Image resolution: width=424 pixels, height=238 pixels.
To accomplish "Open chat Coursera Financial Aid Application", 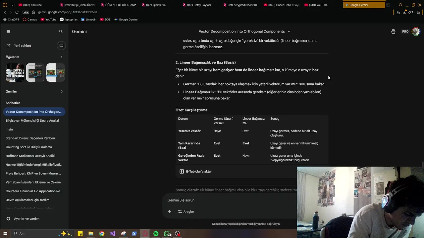I will point(34,191).
